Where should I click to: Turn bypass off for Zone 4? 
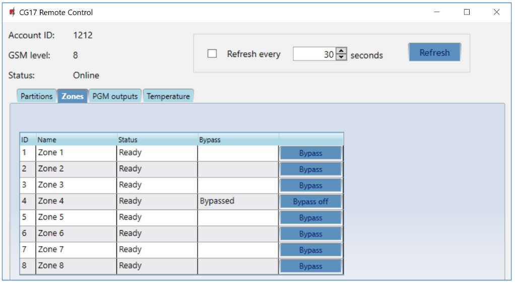[310, 202]
